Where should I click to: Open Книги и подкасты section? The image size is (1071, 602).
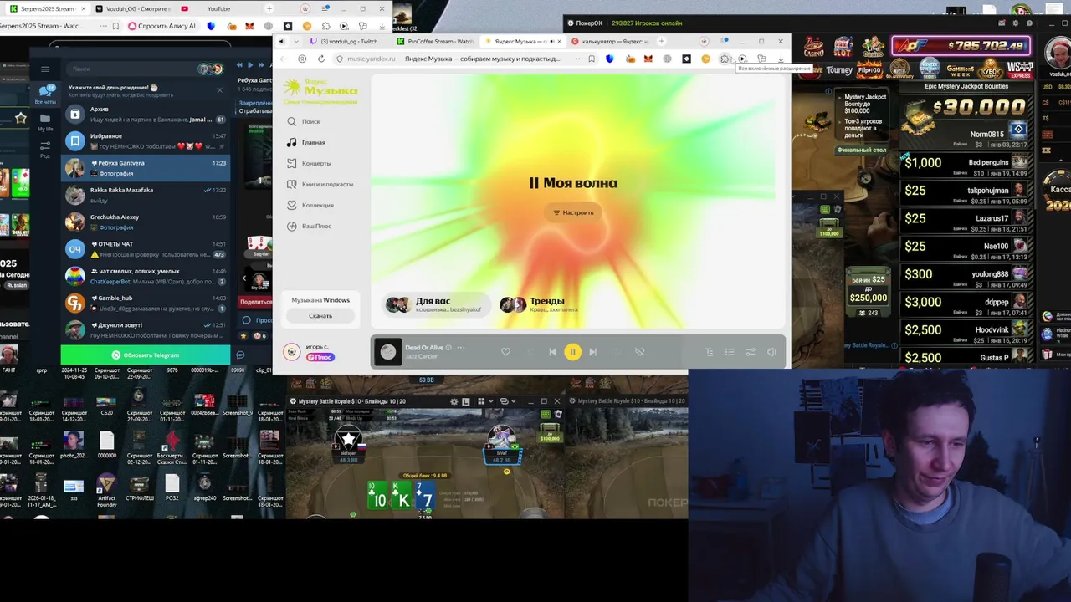coord(322,184)
